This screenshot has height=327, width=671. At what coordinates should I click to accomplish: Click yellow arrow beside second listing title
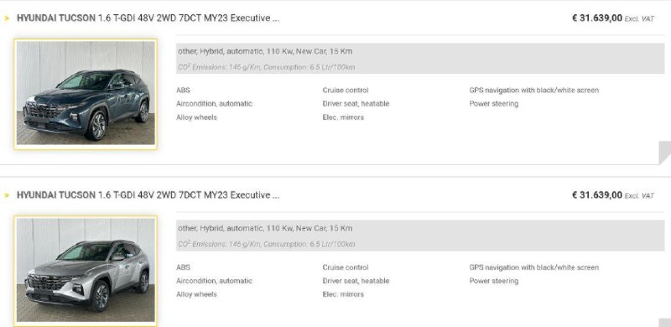pos(7,195)
